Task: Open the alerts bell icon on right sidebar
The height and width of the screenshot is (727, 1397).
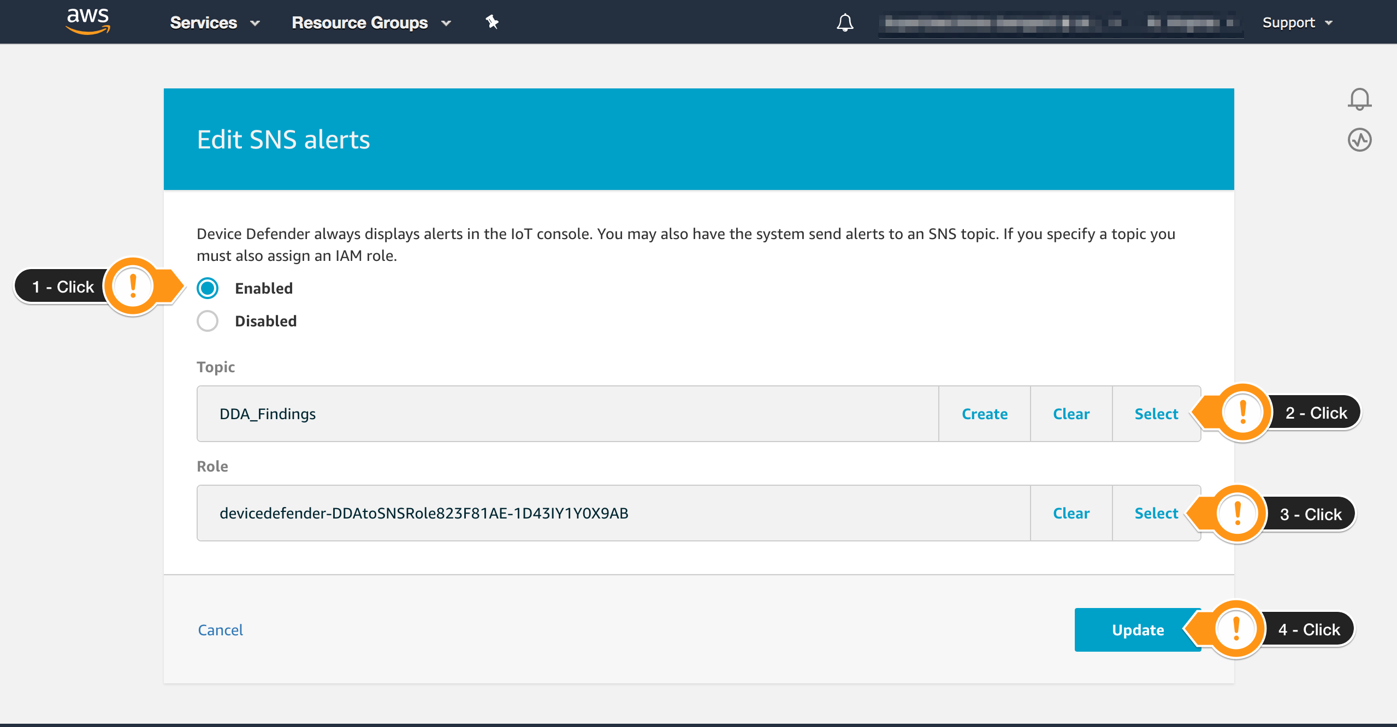Action: [1359, 99]
